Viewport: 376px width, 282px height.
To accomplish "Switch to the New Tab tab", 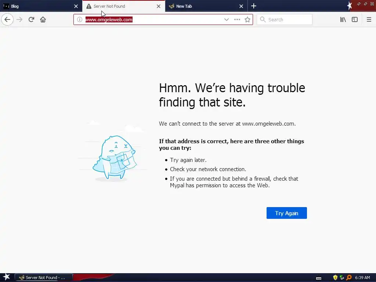I will 206,6.
